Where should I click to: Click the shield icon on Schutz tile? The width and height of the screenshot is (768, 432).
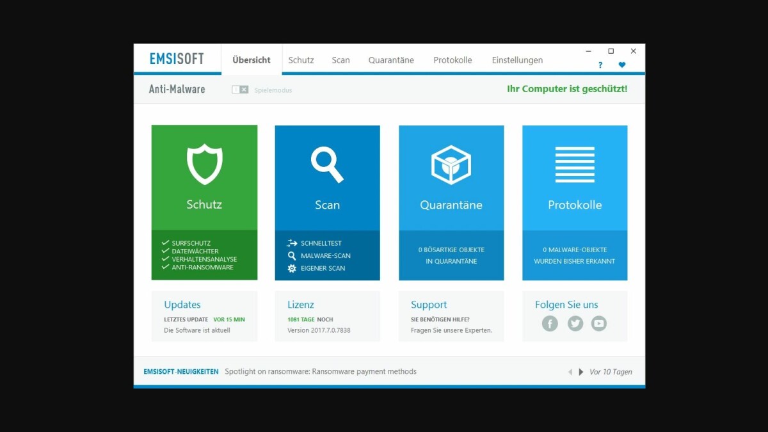[x=204, y=164]
